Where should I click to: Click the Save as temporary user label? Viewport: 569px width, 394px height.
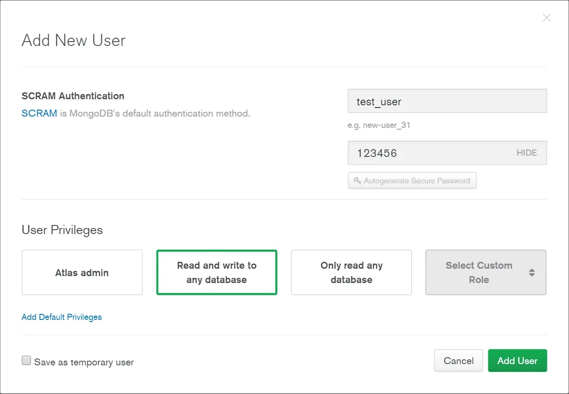coord(84,362)
